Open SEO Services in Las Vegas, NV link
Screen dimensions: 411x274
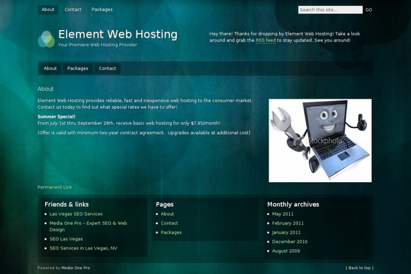[84, 248]
